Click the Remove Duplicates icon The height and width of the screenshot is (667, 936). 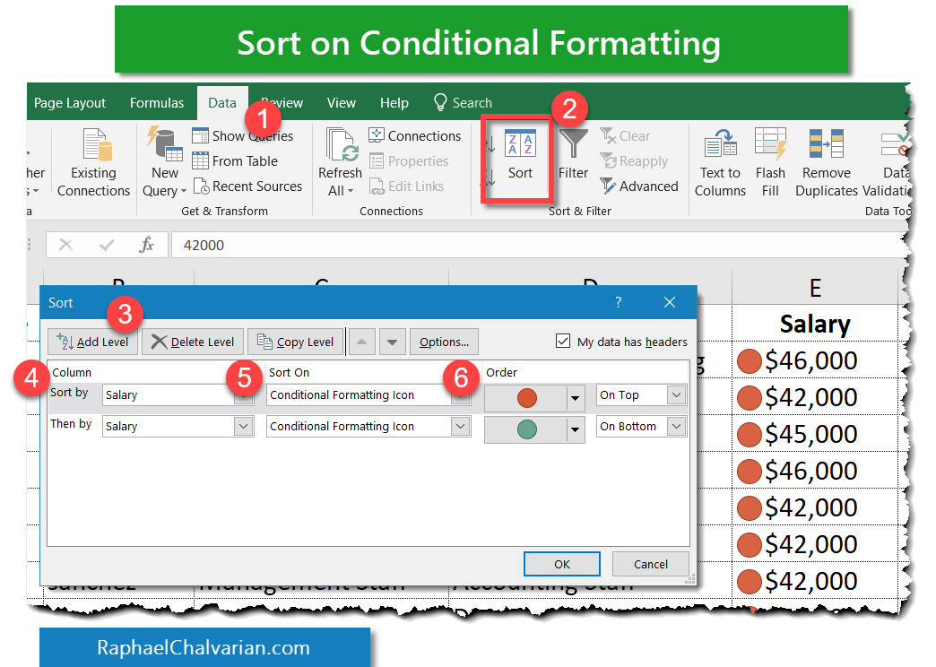tap(826, 161)
